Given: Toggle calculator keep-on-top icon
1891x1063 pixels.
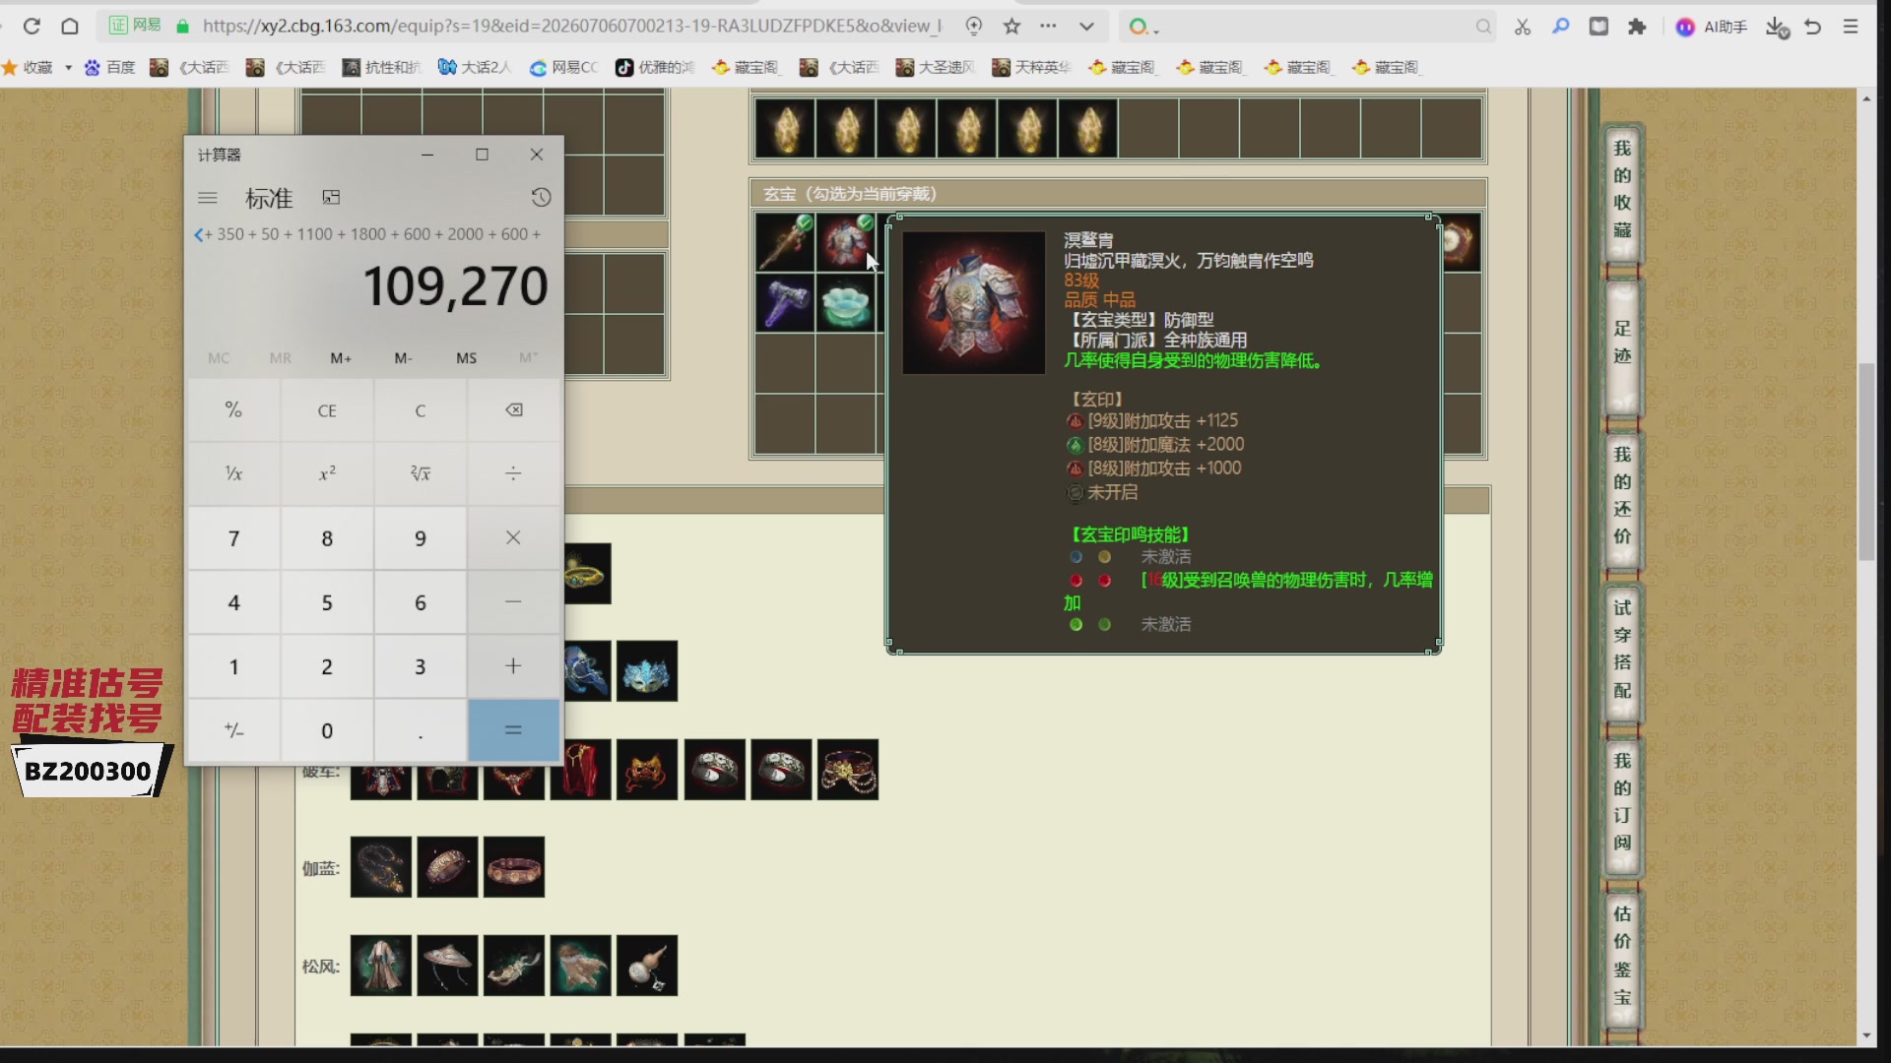Looking at the screenshot, I should click(331, 198).
